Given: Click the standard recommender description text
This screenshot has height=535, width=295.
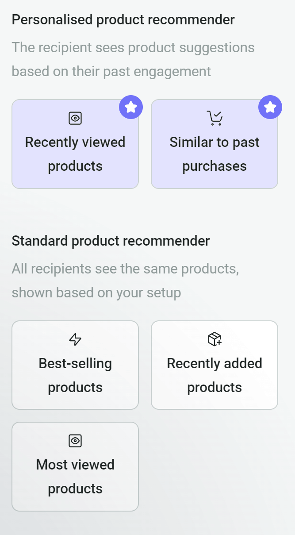Looking at the screenshot, I should tap(126, 280).
